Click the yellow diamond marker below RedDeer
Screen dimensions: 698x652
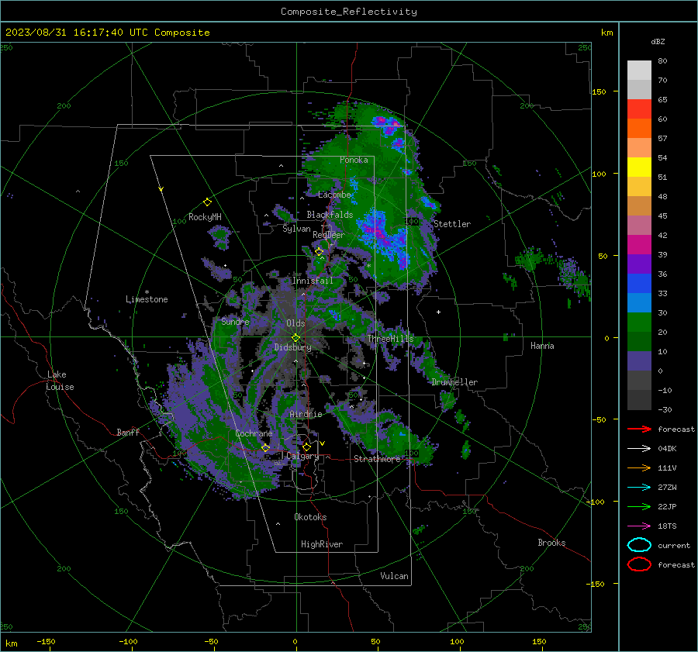click(319, 251)
